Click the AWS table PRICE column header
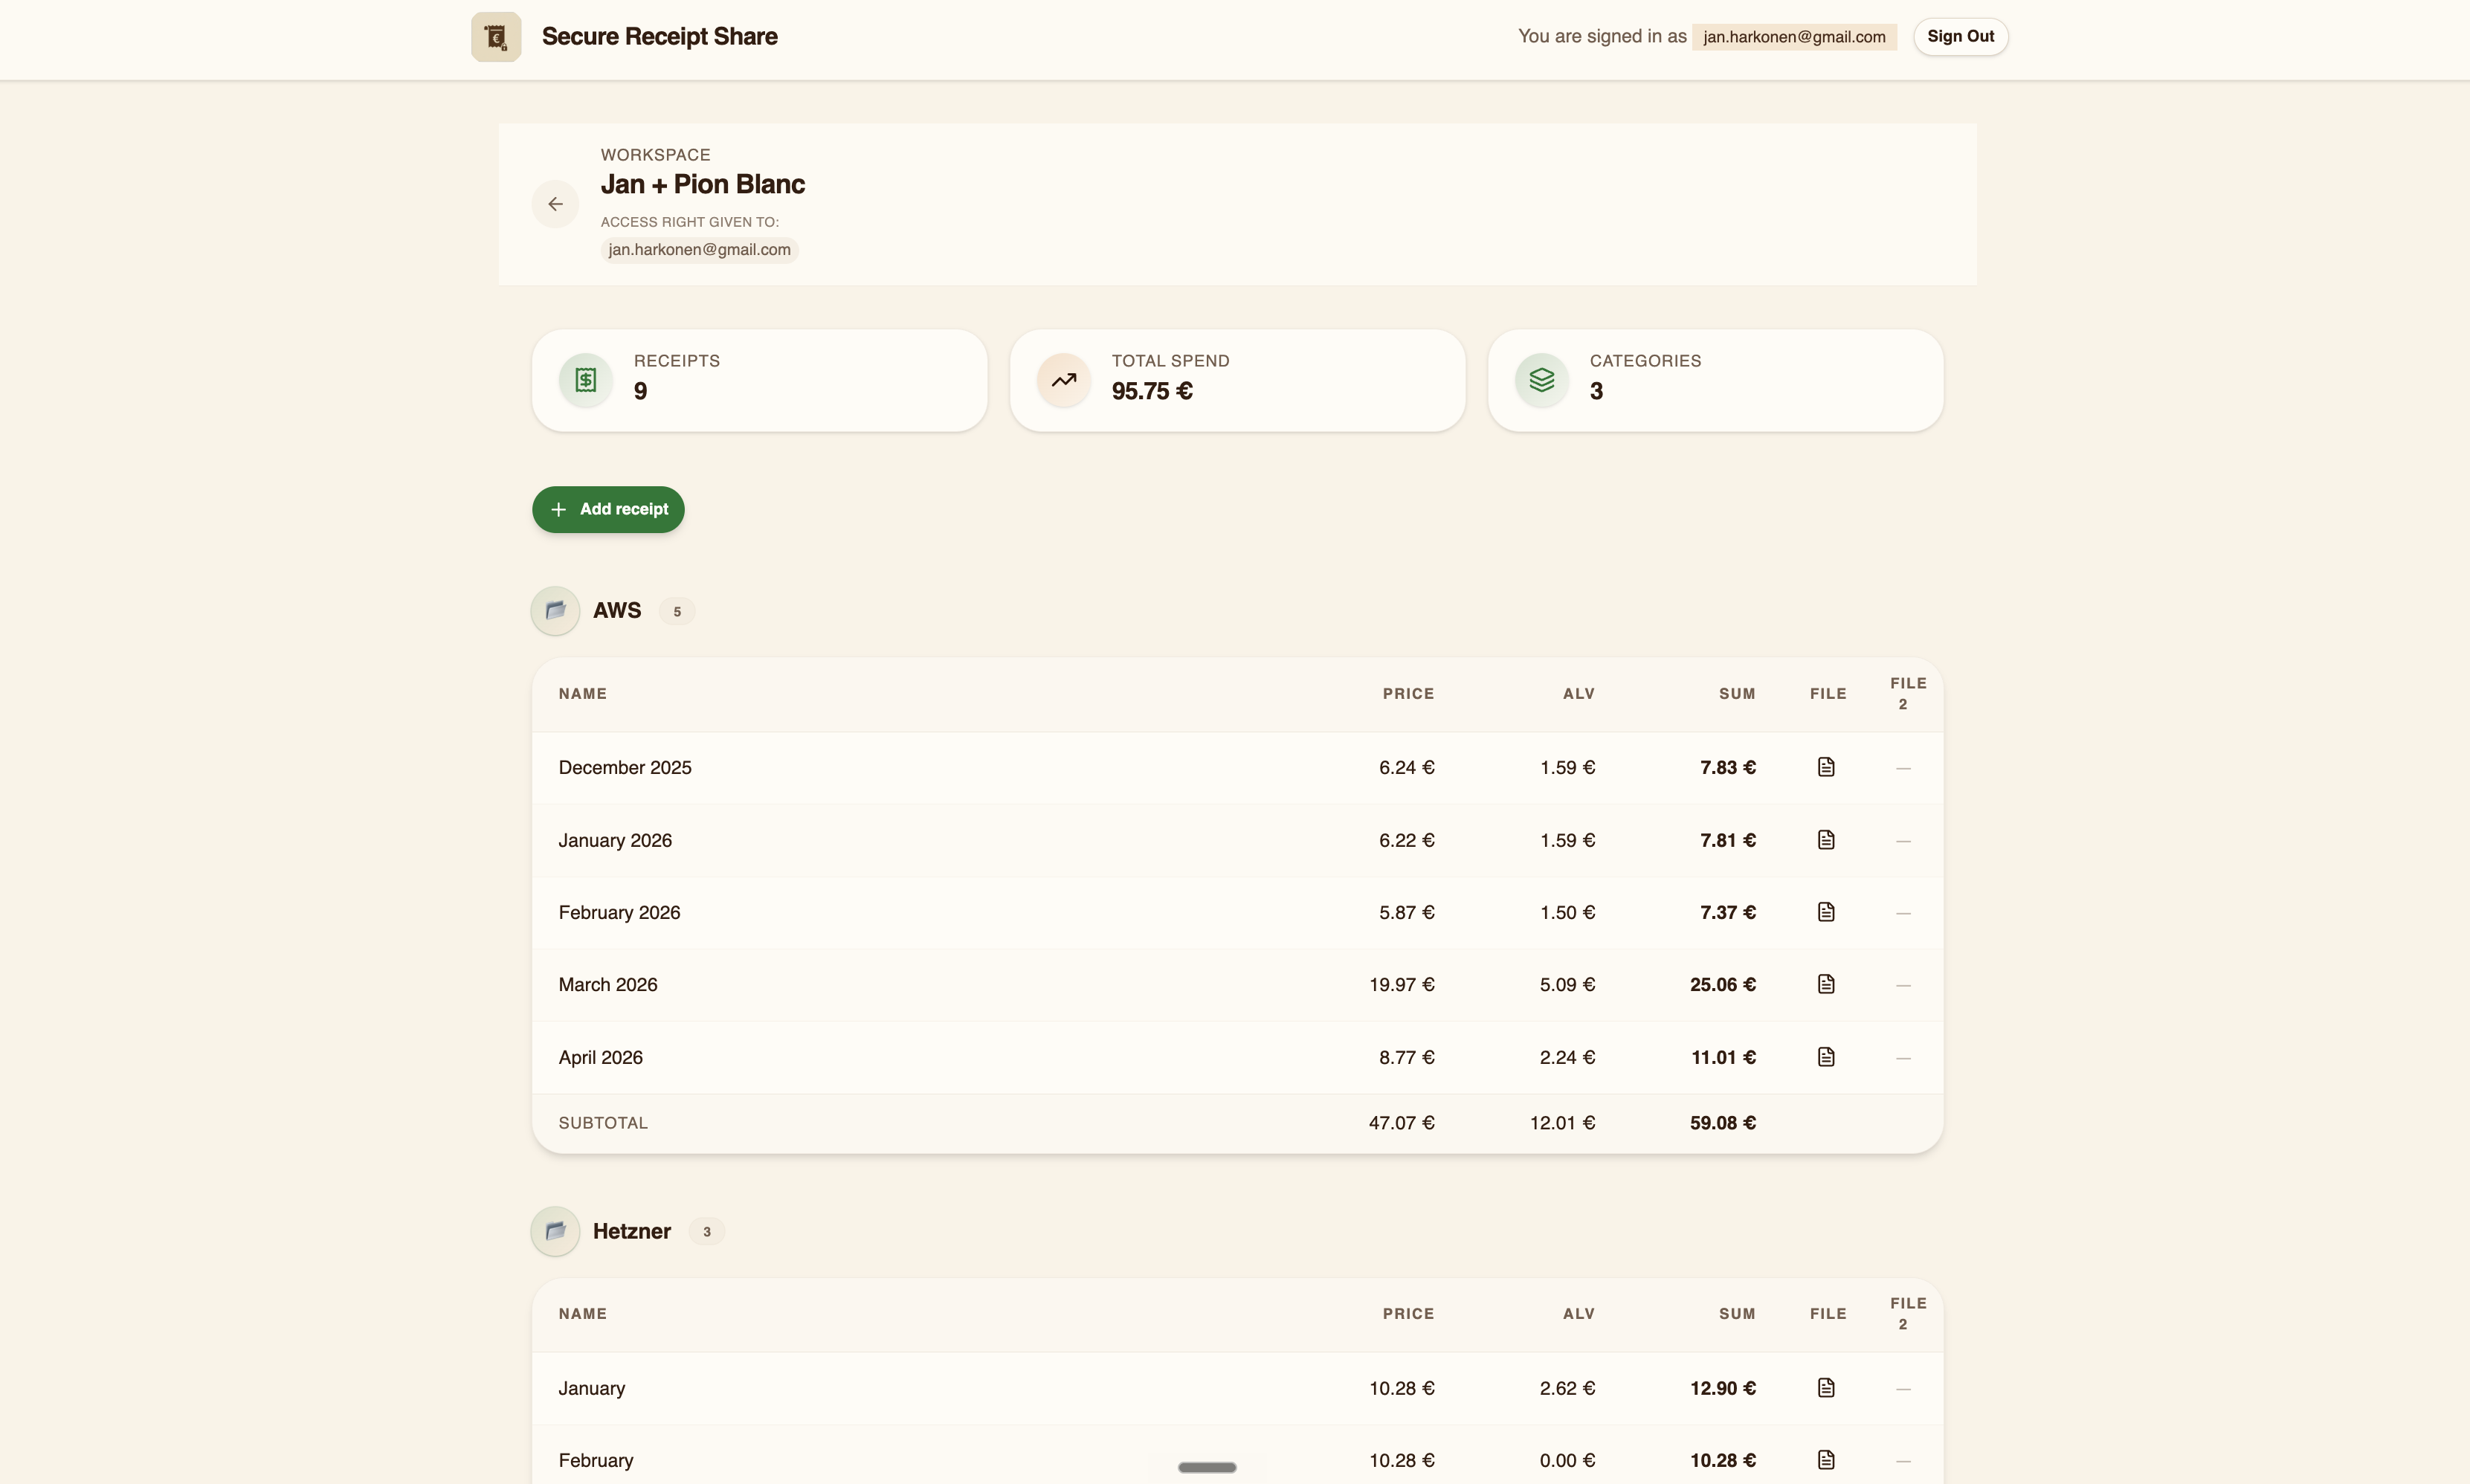 1408,694
